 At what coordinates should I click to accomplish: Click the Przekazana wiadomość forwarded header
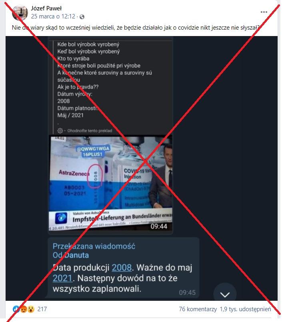[94, 246]
